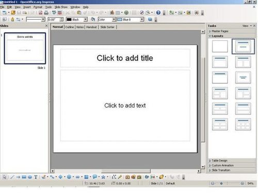Select the Connector tool
Image resolution: width=258 pixels, height=193 pixels.
[52, 177]
